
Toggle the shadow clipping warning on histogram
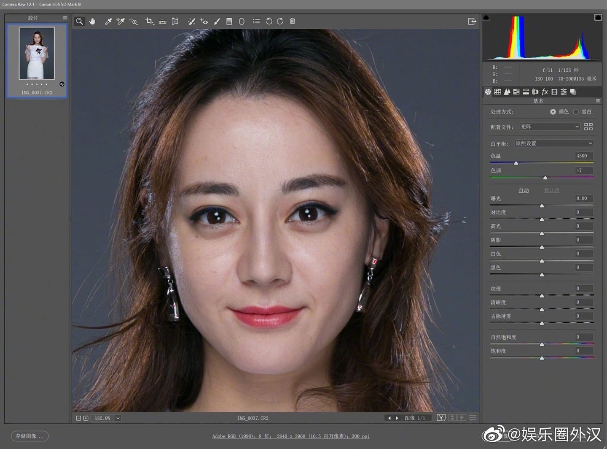click(x=486, y=17)
